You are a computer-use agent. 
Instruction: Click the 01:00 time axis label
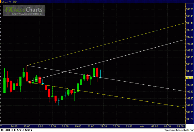(x=155, y=126)
